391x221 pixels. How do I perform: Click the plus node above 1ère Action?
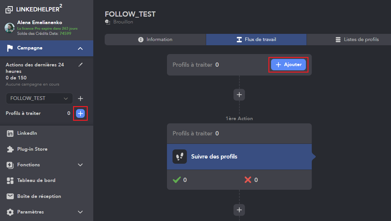coord(239,95)
